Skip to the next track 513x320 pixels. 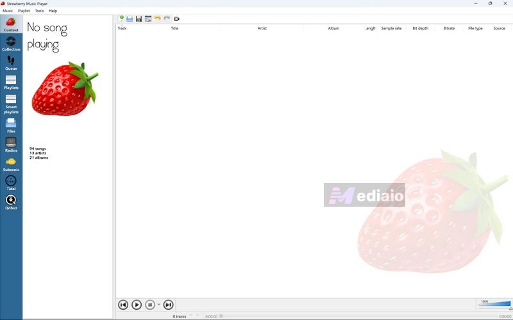click(168, 305)
